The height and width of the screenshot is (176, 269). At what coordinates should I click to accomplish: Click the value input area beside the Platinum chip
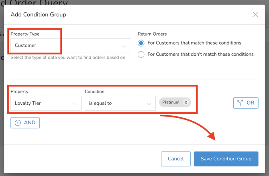[x=209, y=103]
